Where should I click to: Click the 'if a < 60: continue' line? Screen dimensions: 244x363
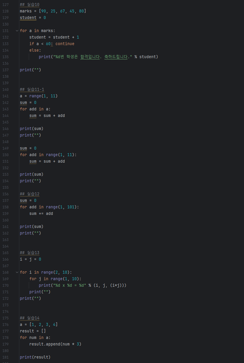tap(52, 44)
